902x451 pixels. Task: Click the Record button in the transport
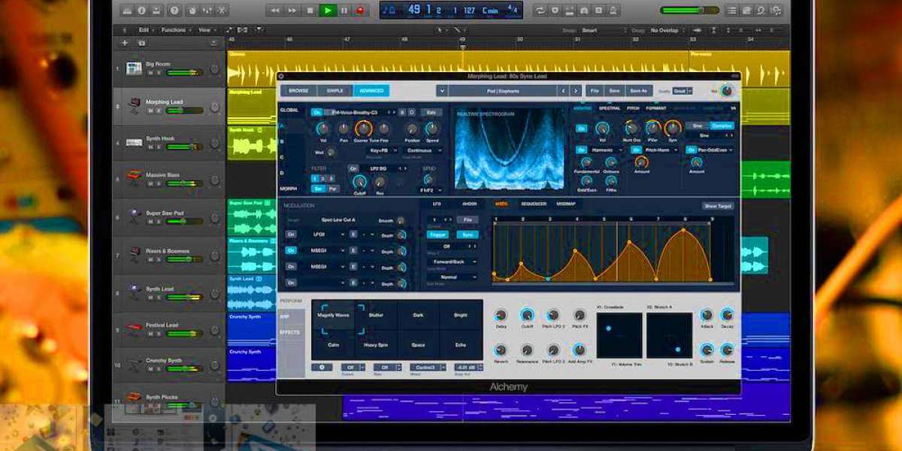point(360,11)
